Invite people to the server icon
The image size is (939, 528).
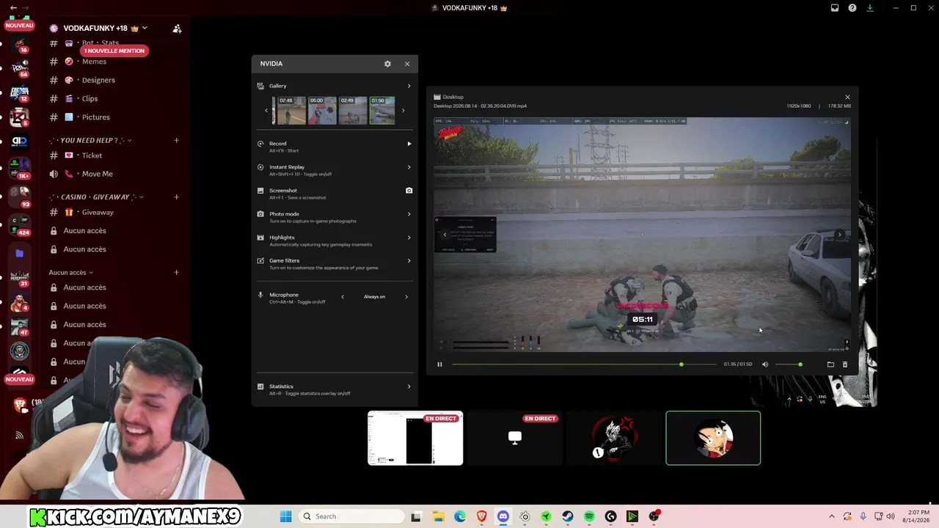[177, 29]
